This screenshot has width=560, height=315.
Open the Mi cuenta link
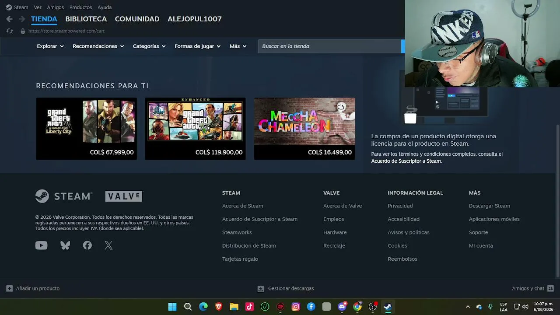click(481, 246)
